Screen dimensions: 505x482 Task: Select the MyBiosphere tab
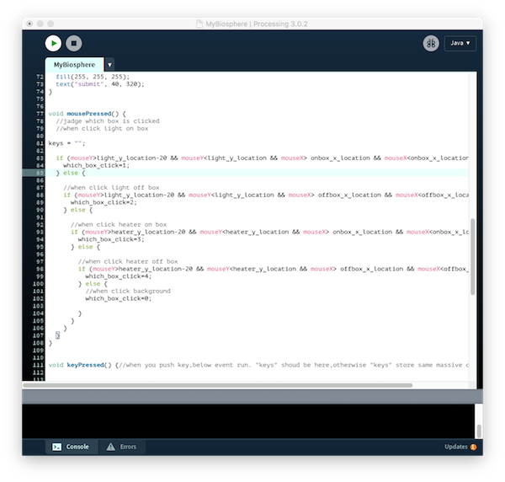[74, 65]
